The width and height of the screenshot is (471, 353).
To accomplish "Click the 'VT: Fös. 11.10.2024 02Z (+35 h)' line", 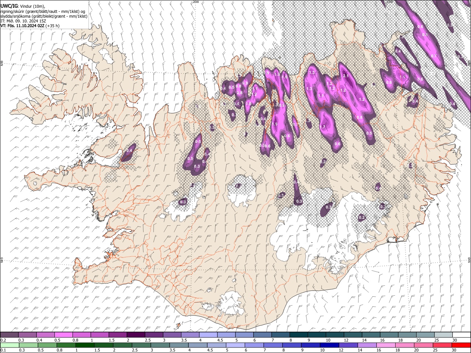I will pos(30,26).
